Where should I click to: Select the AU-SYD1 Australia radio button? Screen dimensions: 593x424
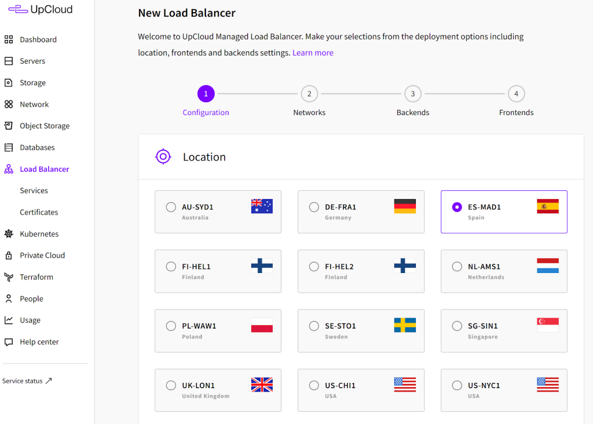click(171, 207)
